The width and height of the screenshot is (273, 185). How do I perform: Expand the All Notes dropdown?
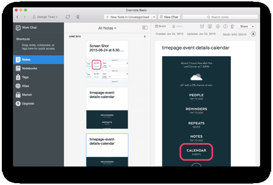pos(107,28)
